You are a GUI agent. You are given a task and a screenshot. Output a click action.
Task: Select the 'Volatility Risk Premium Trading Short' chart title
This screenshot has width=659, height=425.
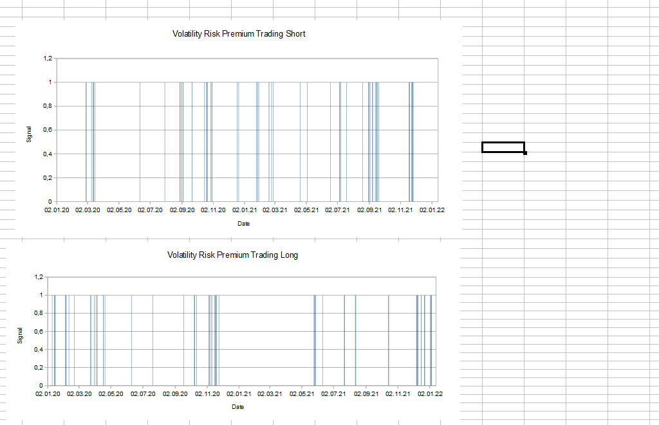pos(239,34)
